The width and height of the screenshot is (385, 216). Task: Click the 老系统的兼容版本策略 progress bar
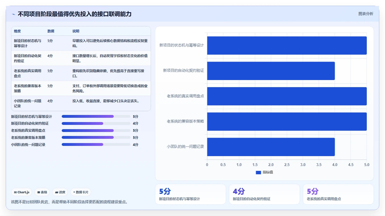(96, 137)
